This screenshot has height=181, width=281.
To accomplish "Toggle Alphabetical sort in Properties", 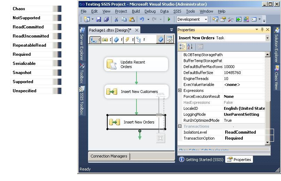I will point(190,47).
